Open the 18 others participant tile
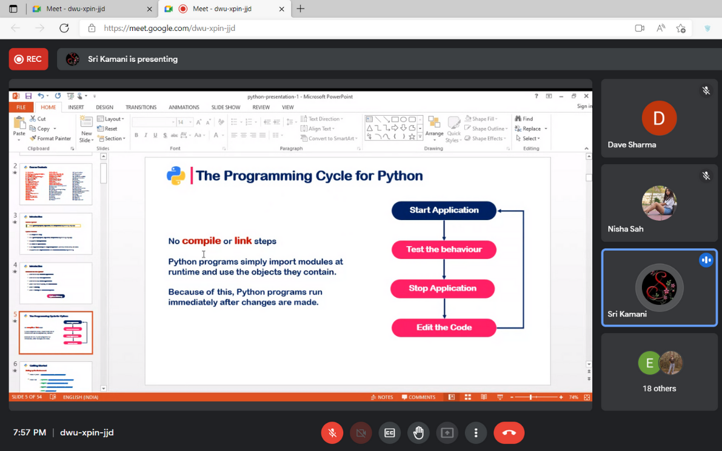 coord(659,372)
